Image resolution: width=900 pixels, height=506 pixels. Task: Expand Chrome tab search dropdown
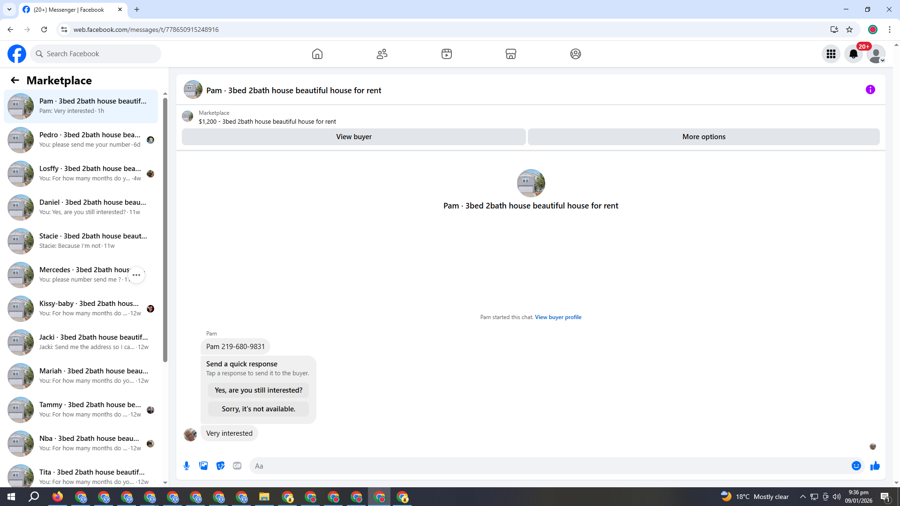pyautogui.click(x=9, y=9)
